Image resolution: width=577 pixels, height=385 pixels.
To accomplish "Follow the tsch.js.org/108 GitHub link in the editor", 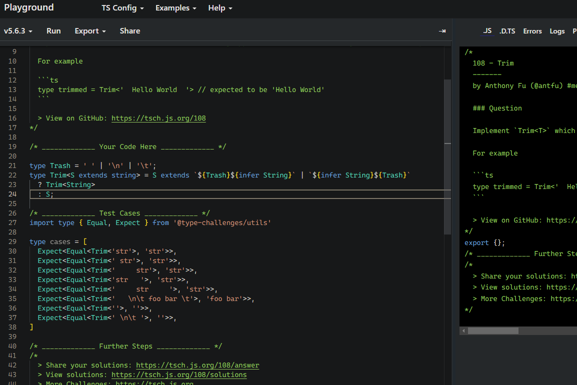I will click(x=158, y=118).
